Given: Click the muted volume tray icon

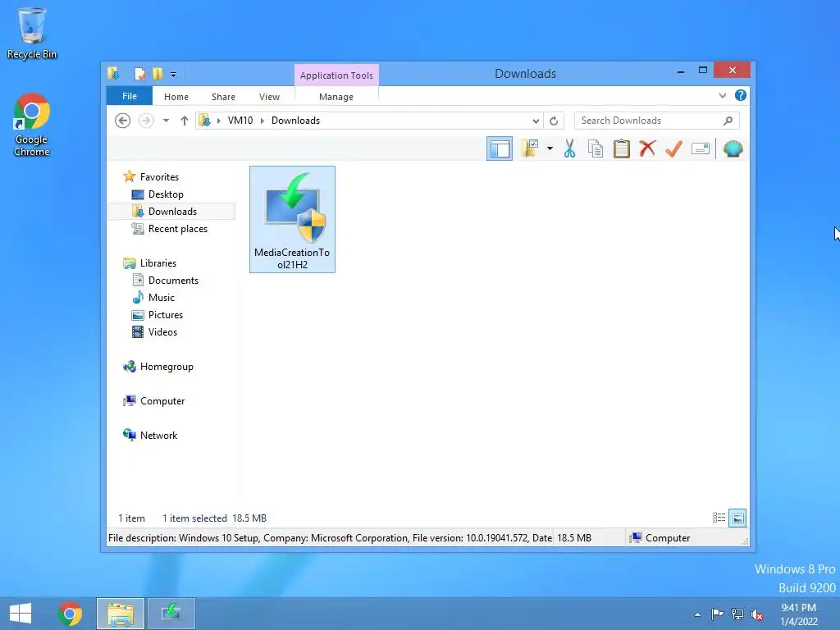Looking at the screenshot, I should (x=757, y=615).
